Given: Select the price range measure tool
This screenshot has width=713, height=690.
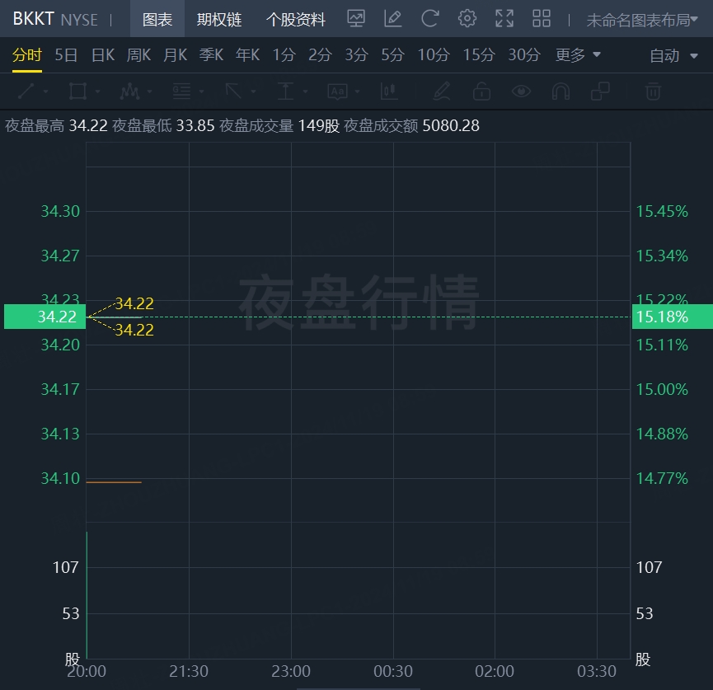Looking at the screenshot, I should point(285,92).
